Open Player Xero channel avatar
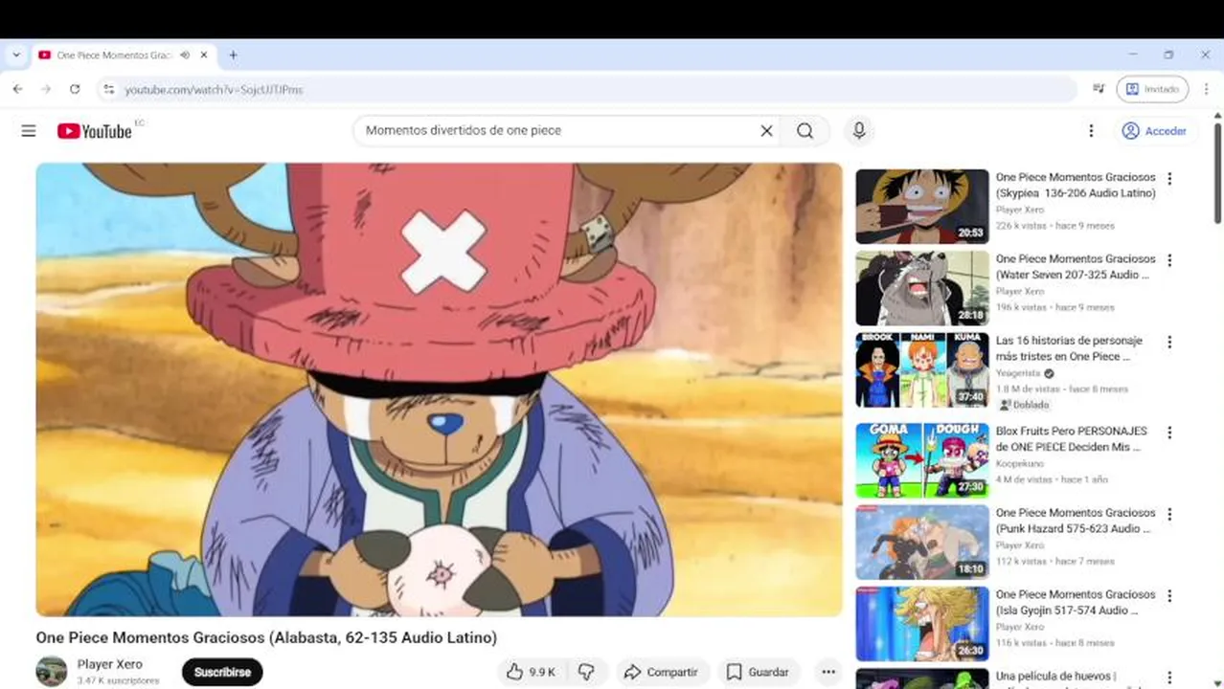Screen dimensions: 1224x689 (x=52, y=672)
